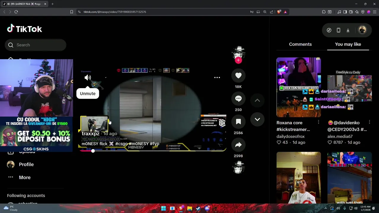Viewport: 379px width, 213px height.
Task: Go to previous video with up chevron
Action: 257,100
